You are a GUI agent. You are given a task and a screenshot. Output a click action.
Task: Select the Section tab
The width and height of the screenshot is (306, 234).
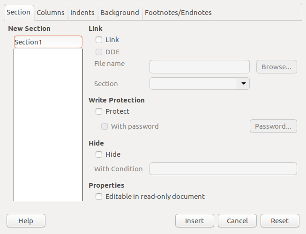click(19, 12)
